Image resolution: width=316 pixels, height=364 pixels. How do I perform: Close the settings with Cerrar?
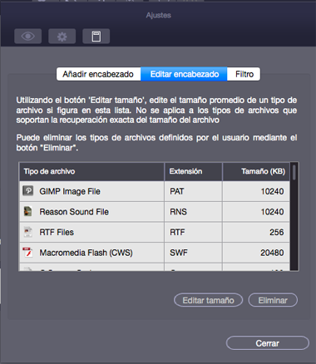point(268,343)
